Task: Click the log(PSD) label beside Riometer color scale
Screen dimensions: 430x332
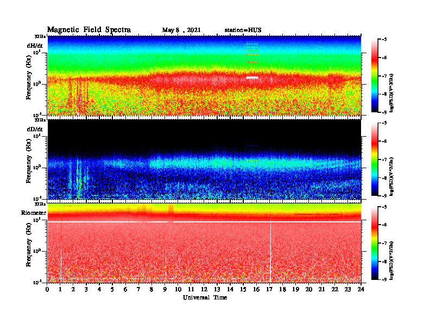Action: (391, 260)
